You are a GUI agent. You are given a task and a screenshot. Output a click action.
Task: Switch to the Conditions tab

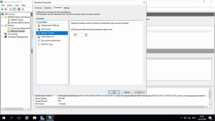48,8
